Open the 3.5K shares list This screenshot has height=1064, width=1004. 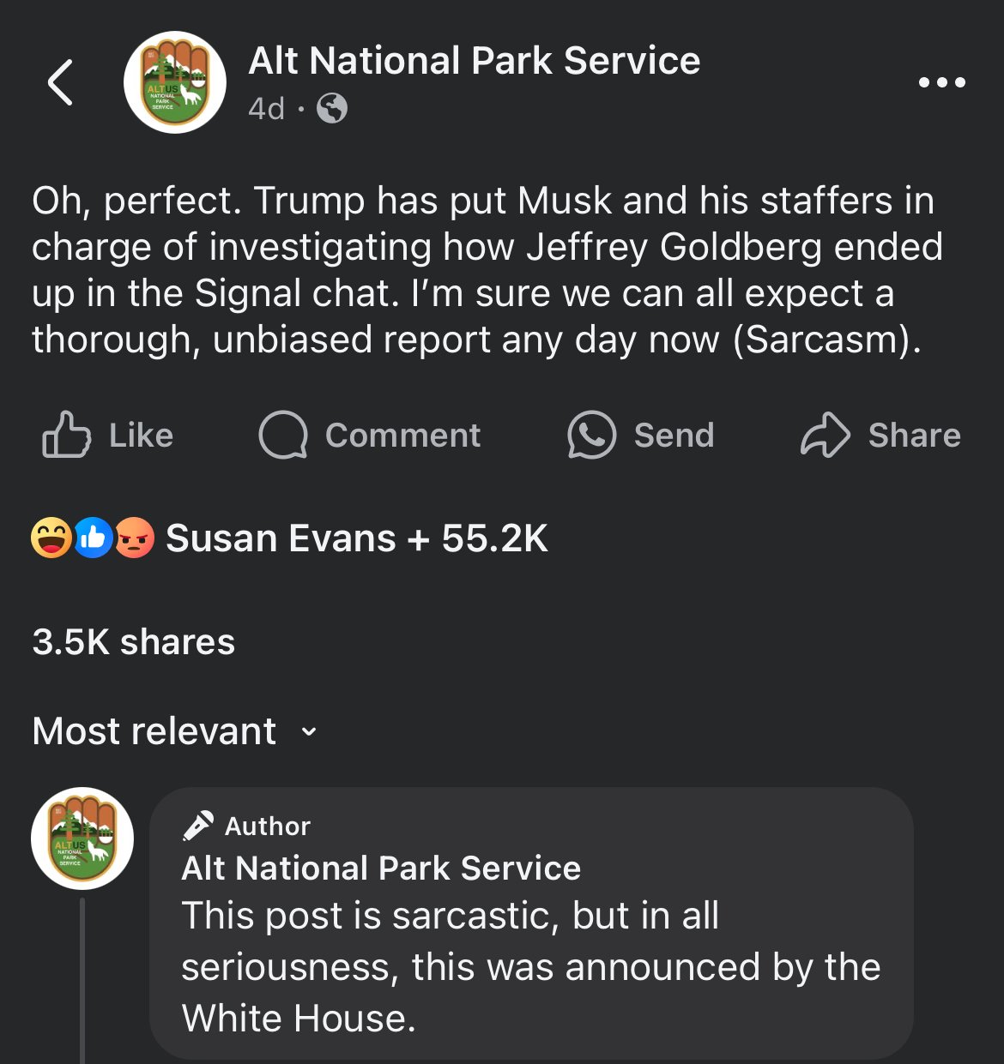(x=134, y=641)
